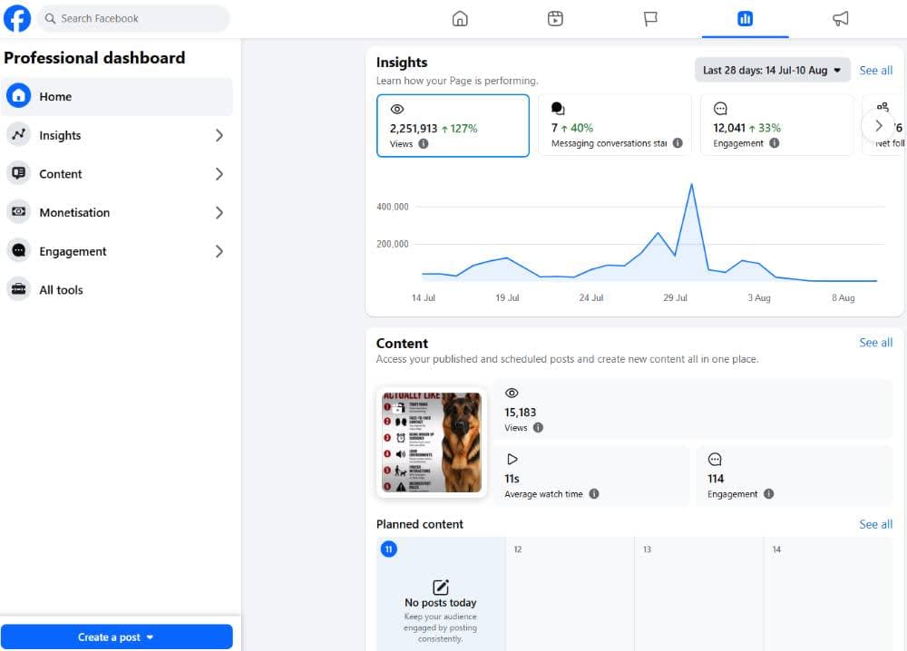The image size is (907, 651).
Task: Click the Facebook logo
Action: [x=17, y=18]
